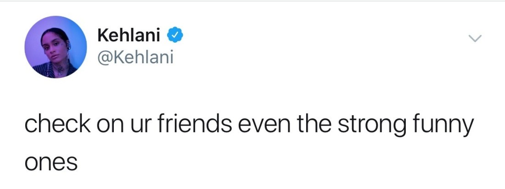Expand the down-arrow menu beside the tweet header

[x=476, y=39]
